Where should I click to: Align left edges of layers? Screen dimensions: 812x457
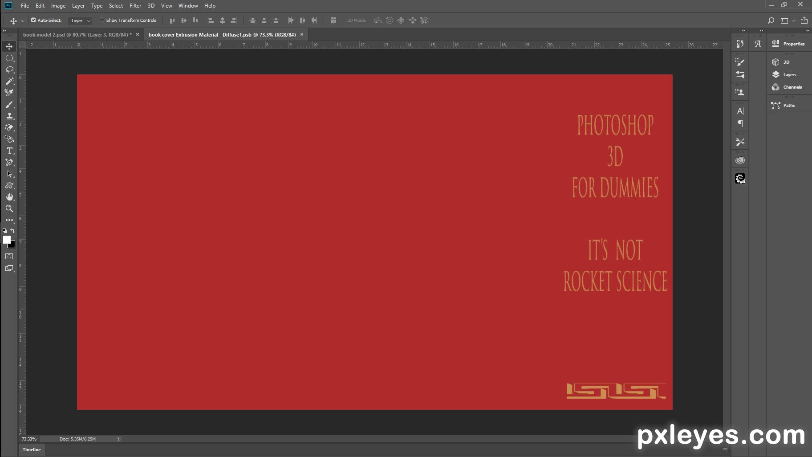(211, 20)
